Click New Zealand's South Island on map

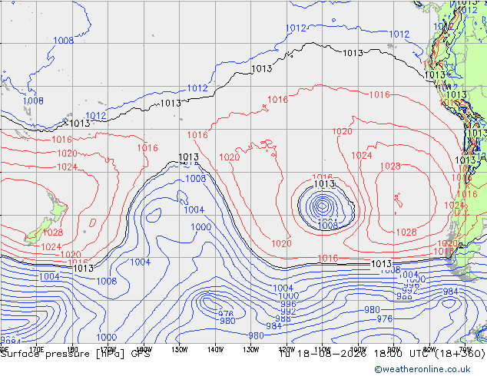(39, 232)
